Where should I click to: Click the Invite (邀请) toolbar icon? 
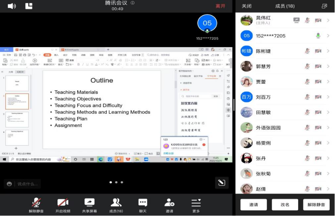coord(169,202)
